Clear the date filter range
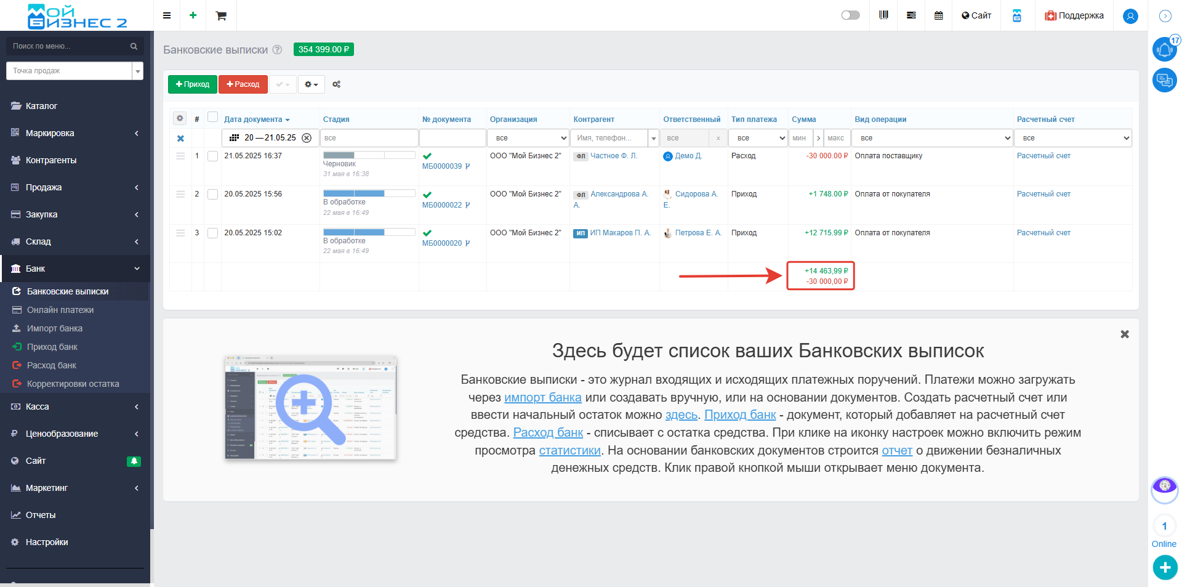This screenshot has height=587, width=1182. coord(307,138)
